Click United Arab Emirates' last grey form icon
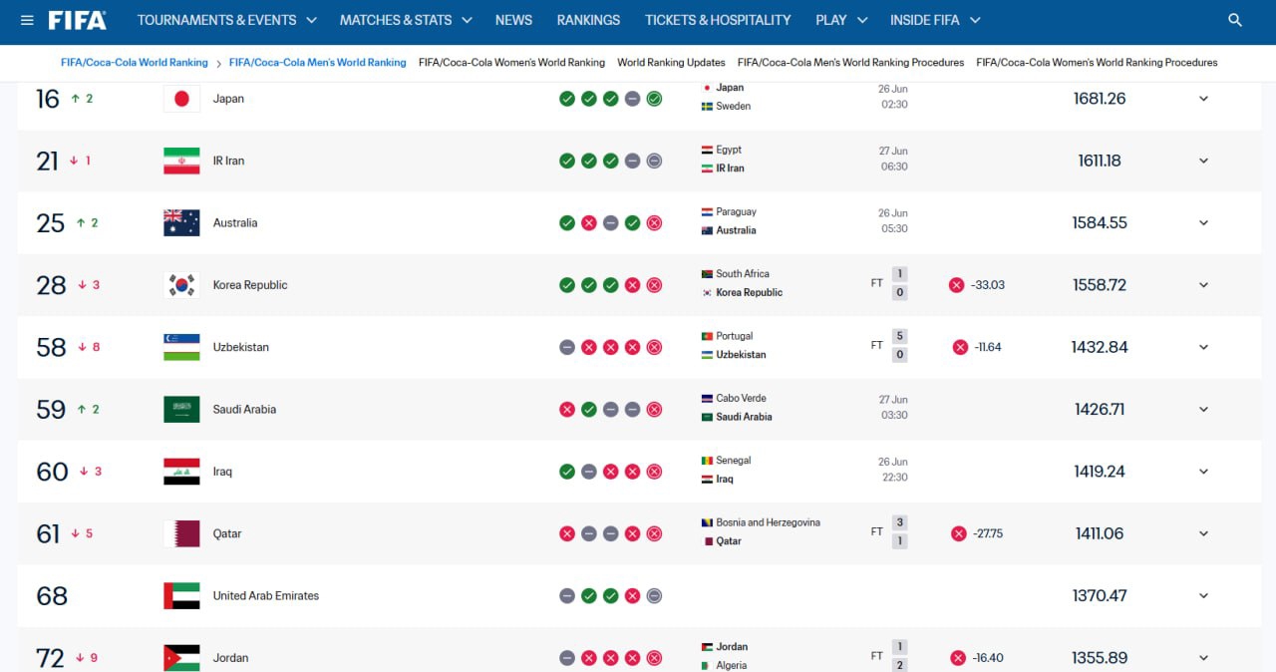The width and height of the screenshot is (1276, 672). pyautogui.click(x=654, y=596)
